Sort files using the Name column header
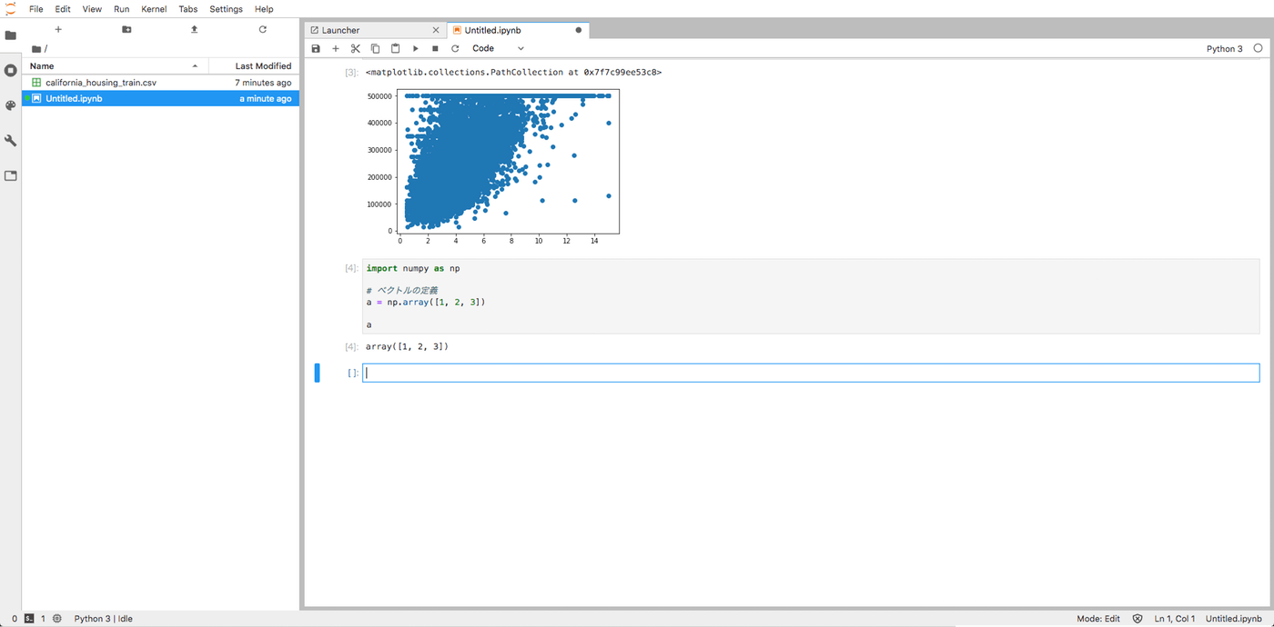 coord(116,65)
